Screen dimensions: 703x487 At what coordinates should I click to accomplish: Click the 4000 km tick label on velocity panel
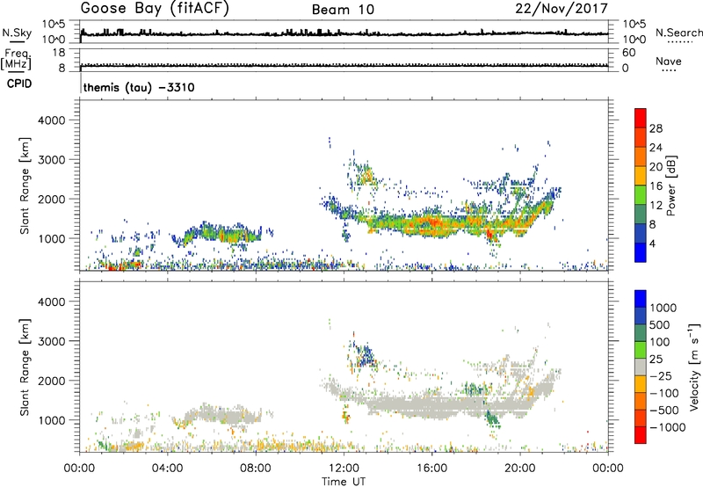click(x=51, y=302)
